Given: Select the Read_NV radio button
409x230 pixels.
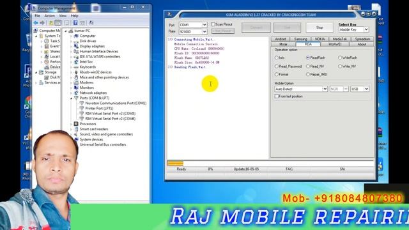Looking at the screenshot, I should pos(308,66).
